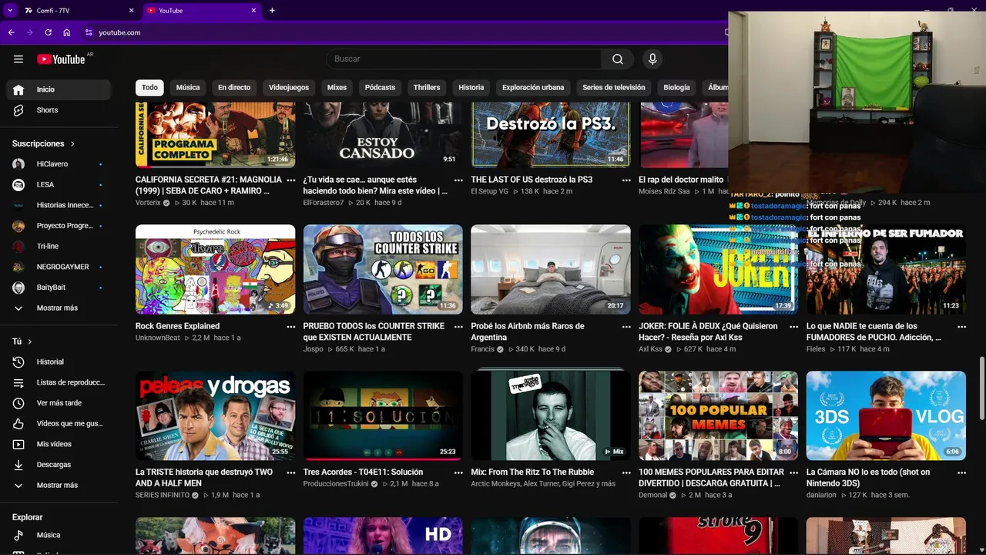Click the youtube.com address bar
This screenshot has width=986, height=555.
pyautogui.click(x=401, y=32)
